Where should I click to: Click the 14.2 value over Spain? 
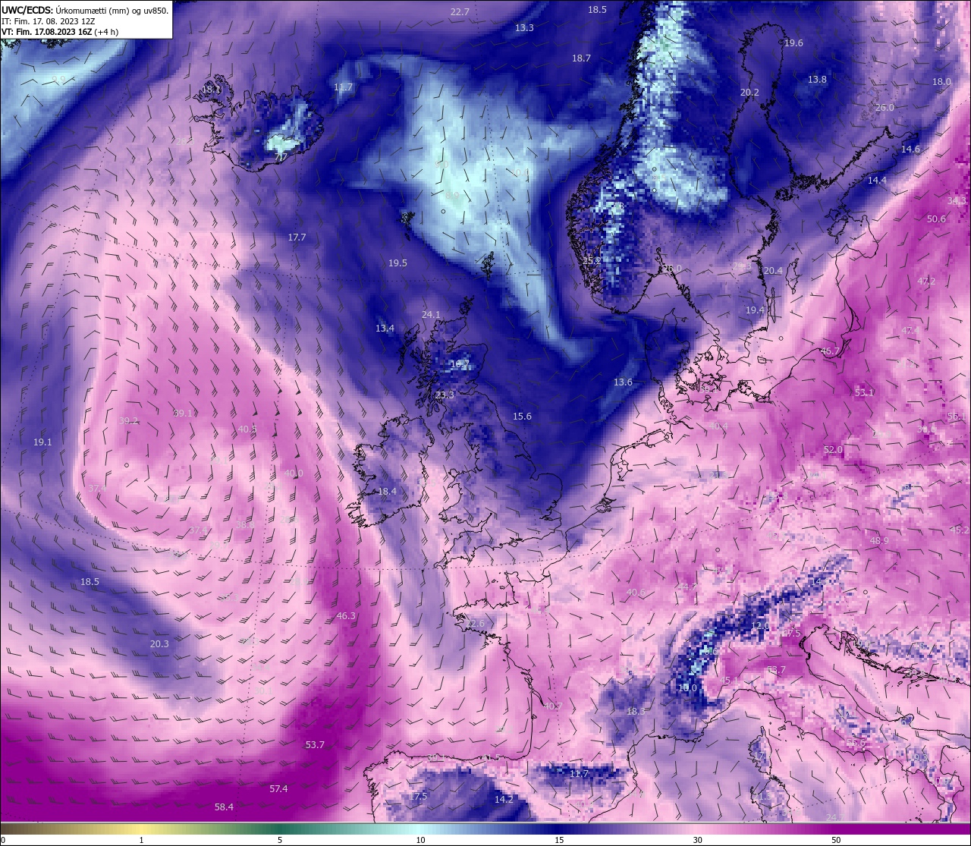coord(504,800)
